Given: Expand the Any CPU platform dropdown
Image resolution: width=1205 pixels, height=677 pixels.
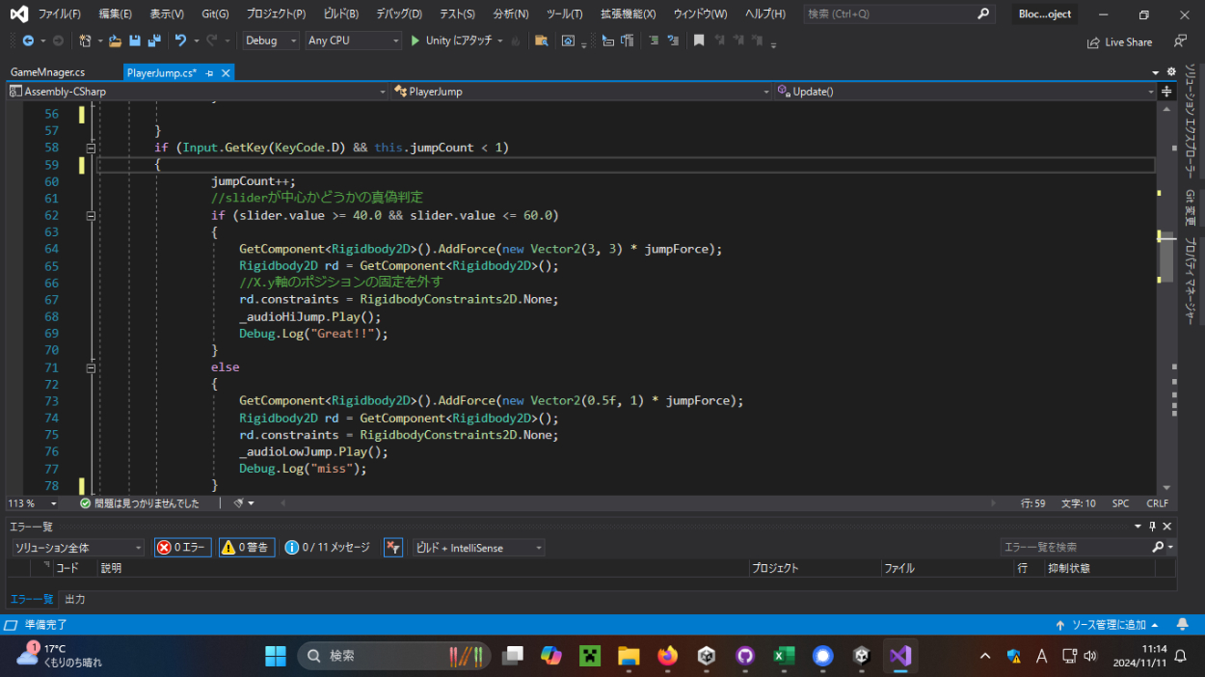Looking at the screenshot, I should 353,41.
